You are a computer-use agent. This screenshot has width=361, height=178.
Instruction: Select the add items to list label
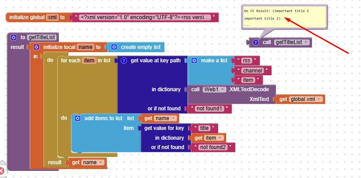103,118
